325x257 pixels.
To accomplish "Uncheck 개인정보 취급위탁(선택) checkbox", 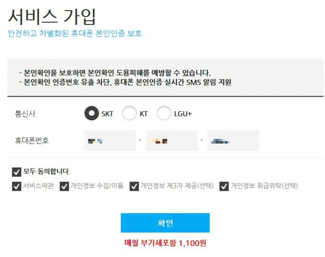I will click(x=224, y=186).
